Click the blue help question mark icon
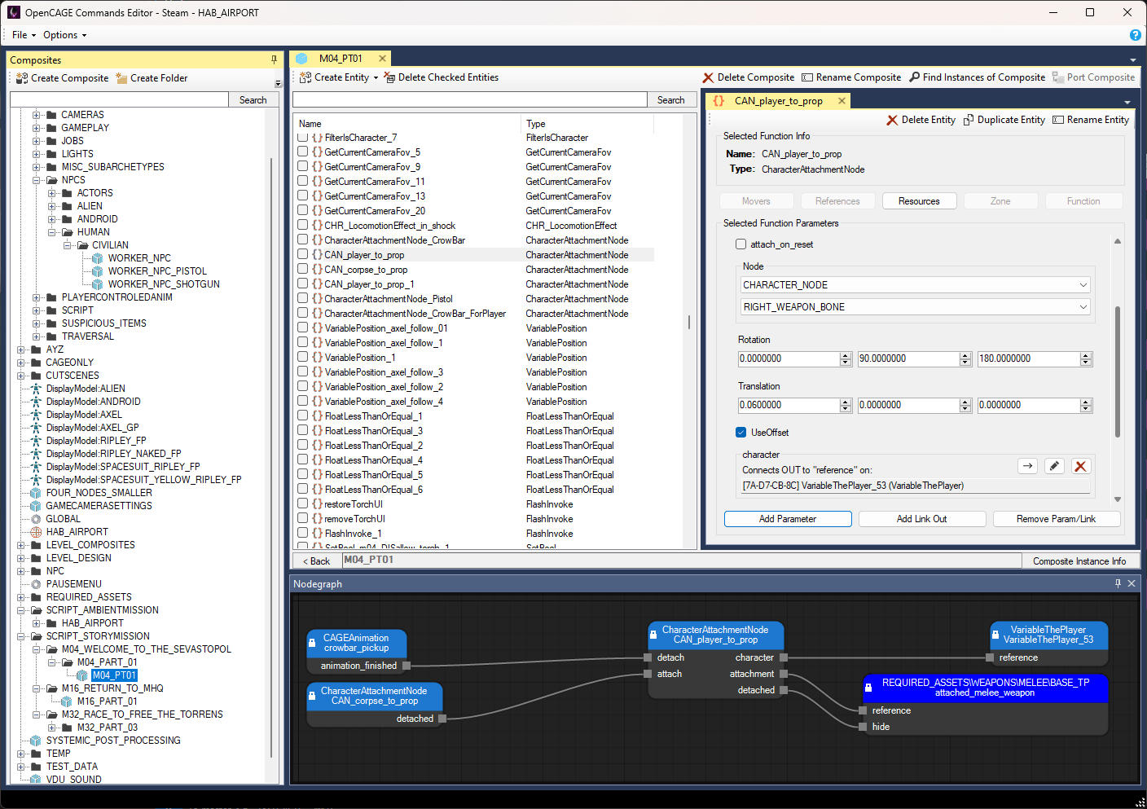This screenshot has height=809, width=1147. (x=1135, y=35)
